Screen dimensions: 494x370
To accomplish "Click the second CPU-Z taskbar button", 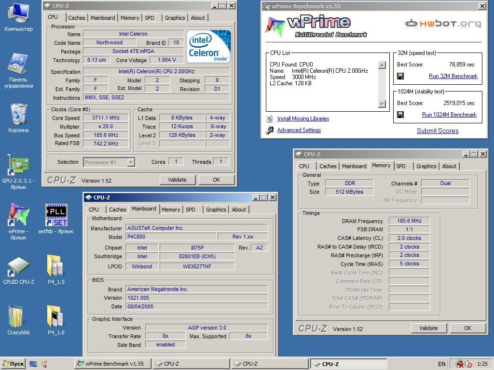I will tap(270, 364).
